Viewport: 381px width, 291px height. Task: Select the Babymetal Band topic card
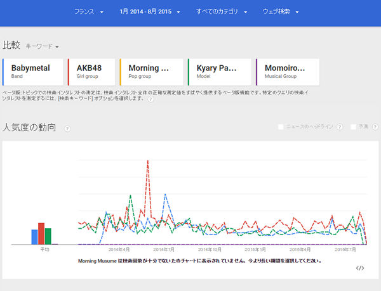tap(33, 72)
